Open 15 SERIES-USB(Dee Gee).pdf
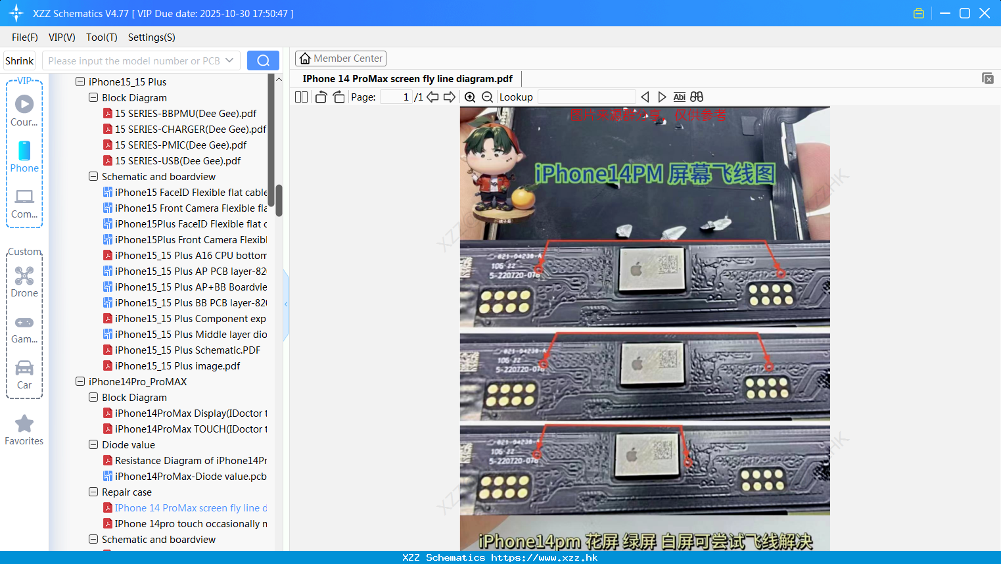 [177, 161]
